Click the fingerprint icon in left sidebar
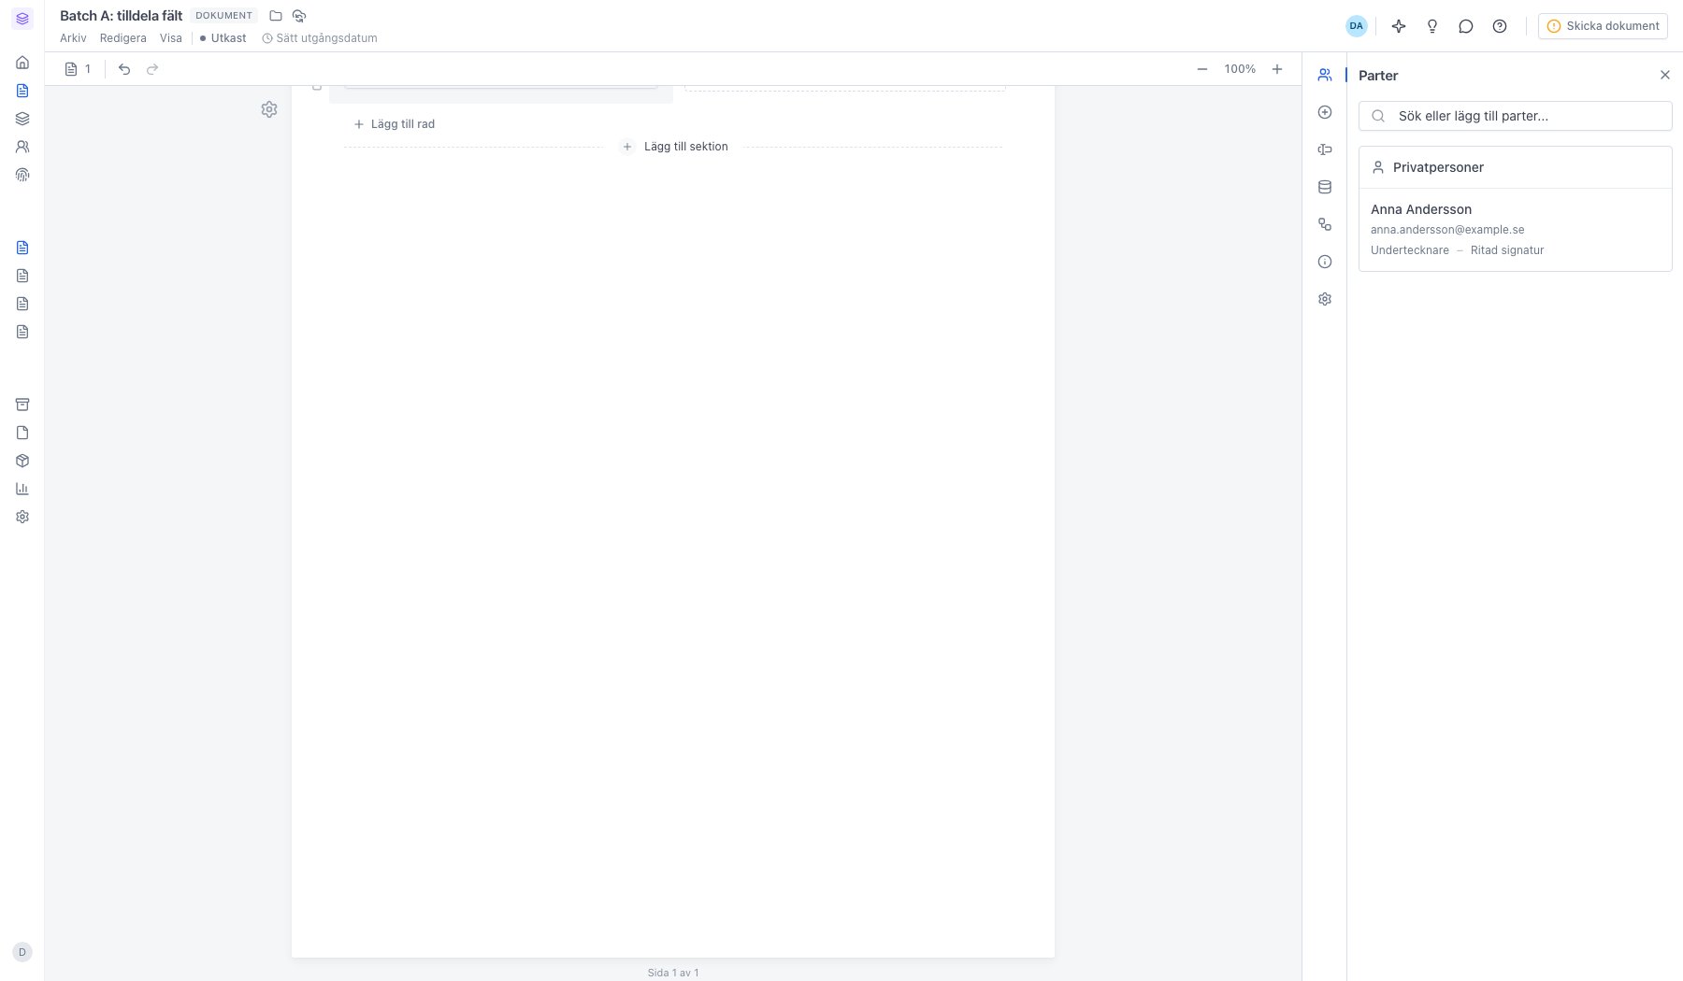The image size is (1683, 981). [22, 175]
